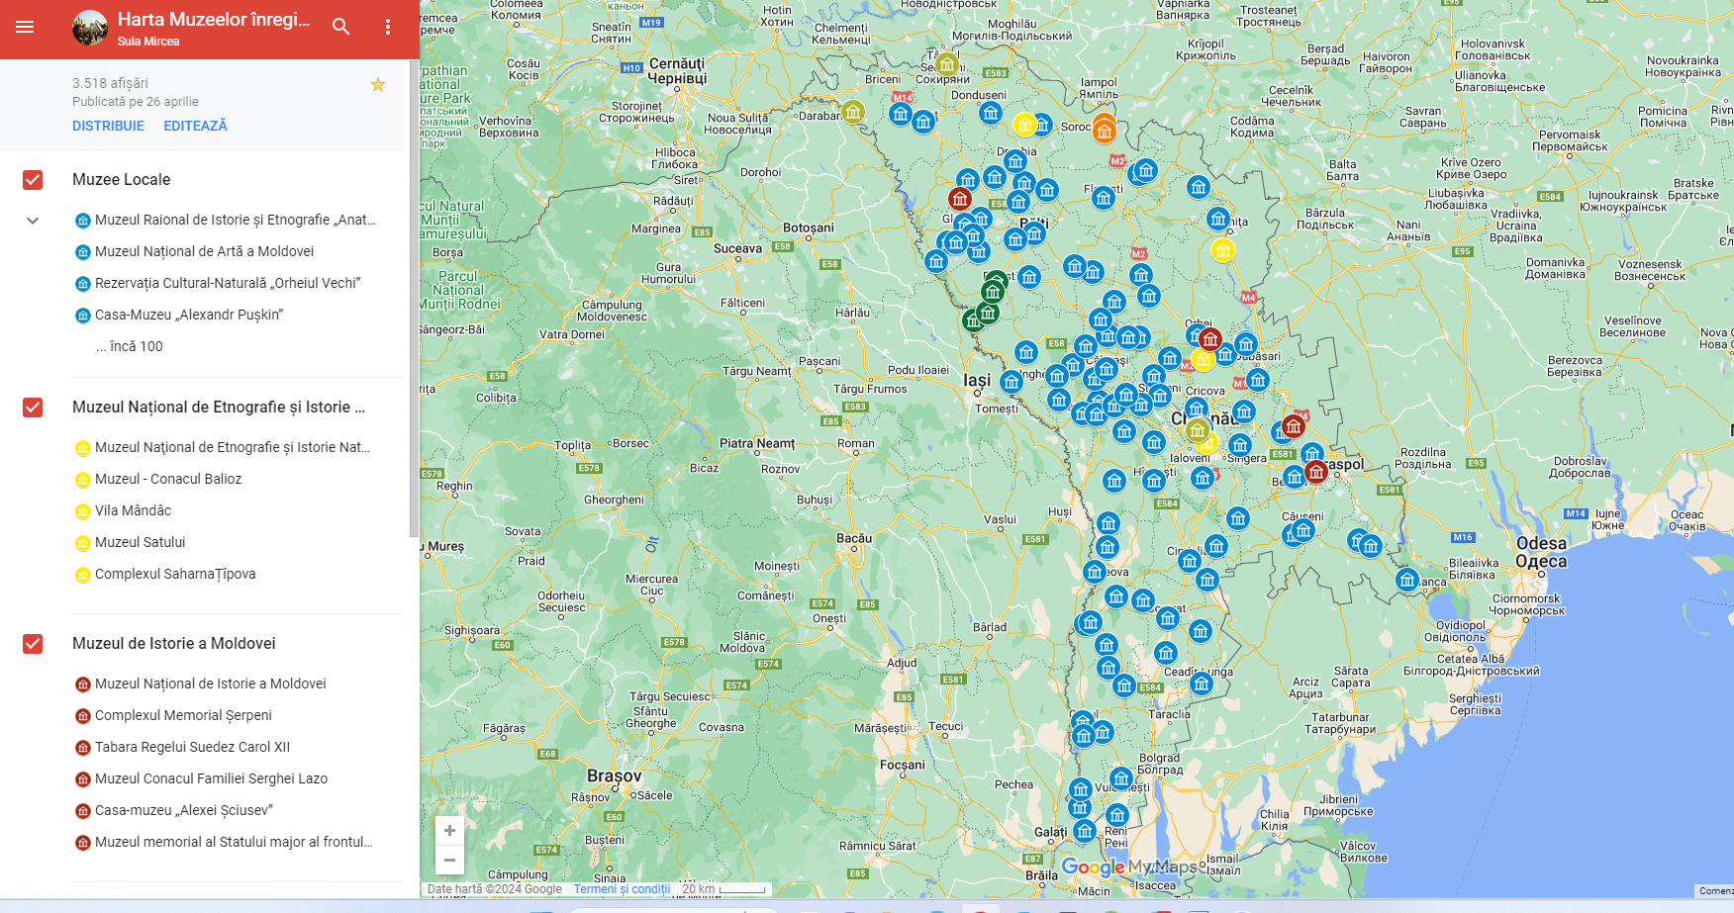Open the hamburger main menu
This screenshot has width=1734, height=913.
[25, 27]
